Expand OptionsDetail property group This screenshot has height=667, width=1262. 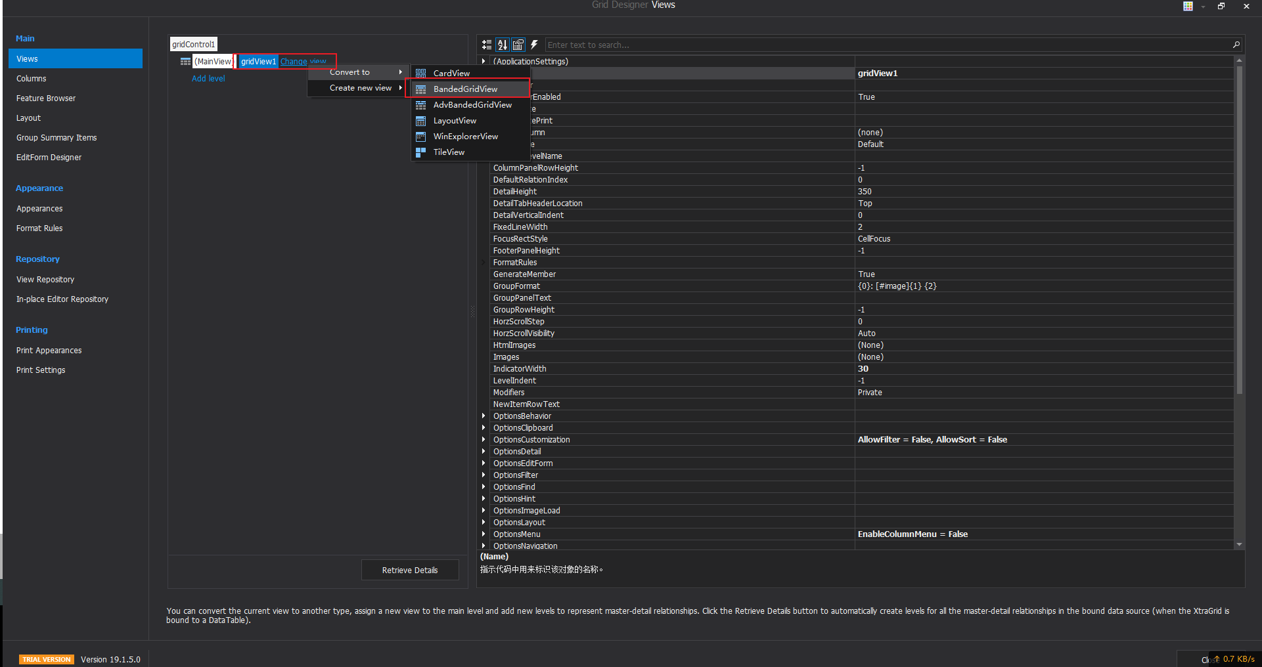coord(484,451)
